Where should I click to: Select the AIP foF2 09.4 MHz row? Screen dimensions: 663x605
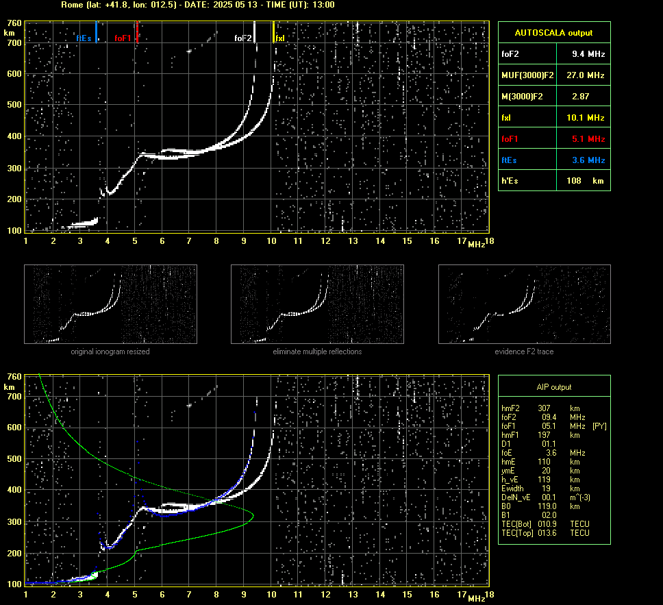coord(543,417)
